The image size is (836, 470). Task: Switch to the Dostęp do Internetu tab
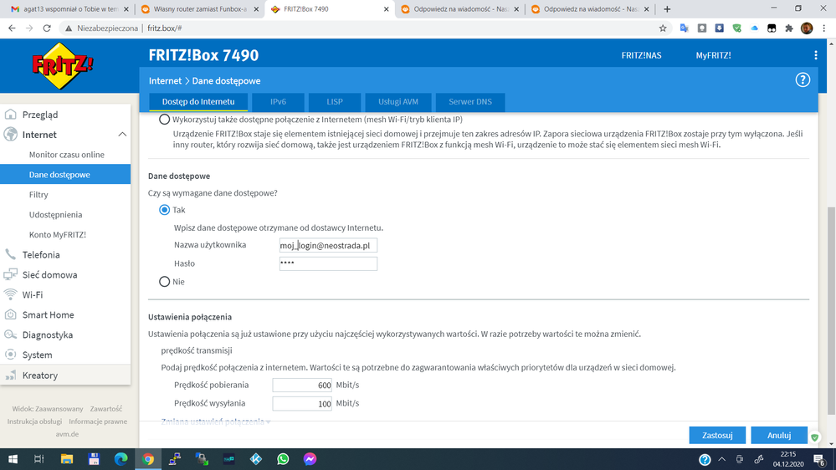coord(198,102)
